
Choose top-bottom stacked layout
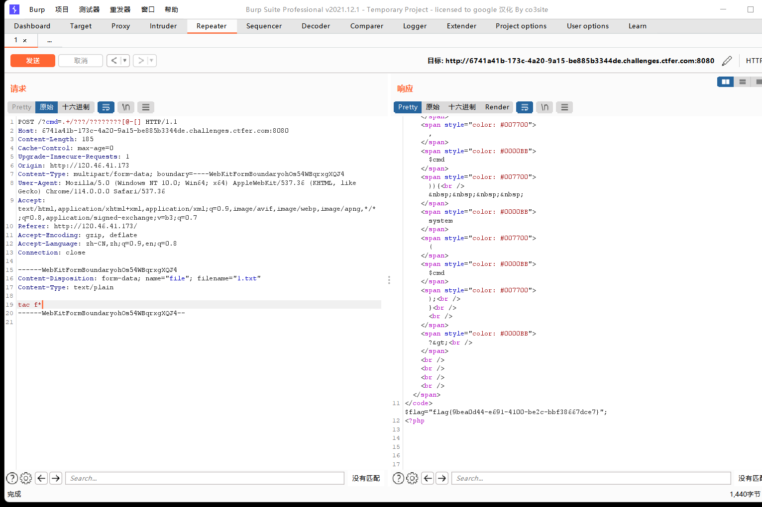point(742,82)
